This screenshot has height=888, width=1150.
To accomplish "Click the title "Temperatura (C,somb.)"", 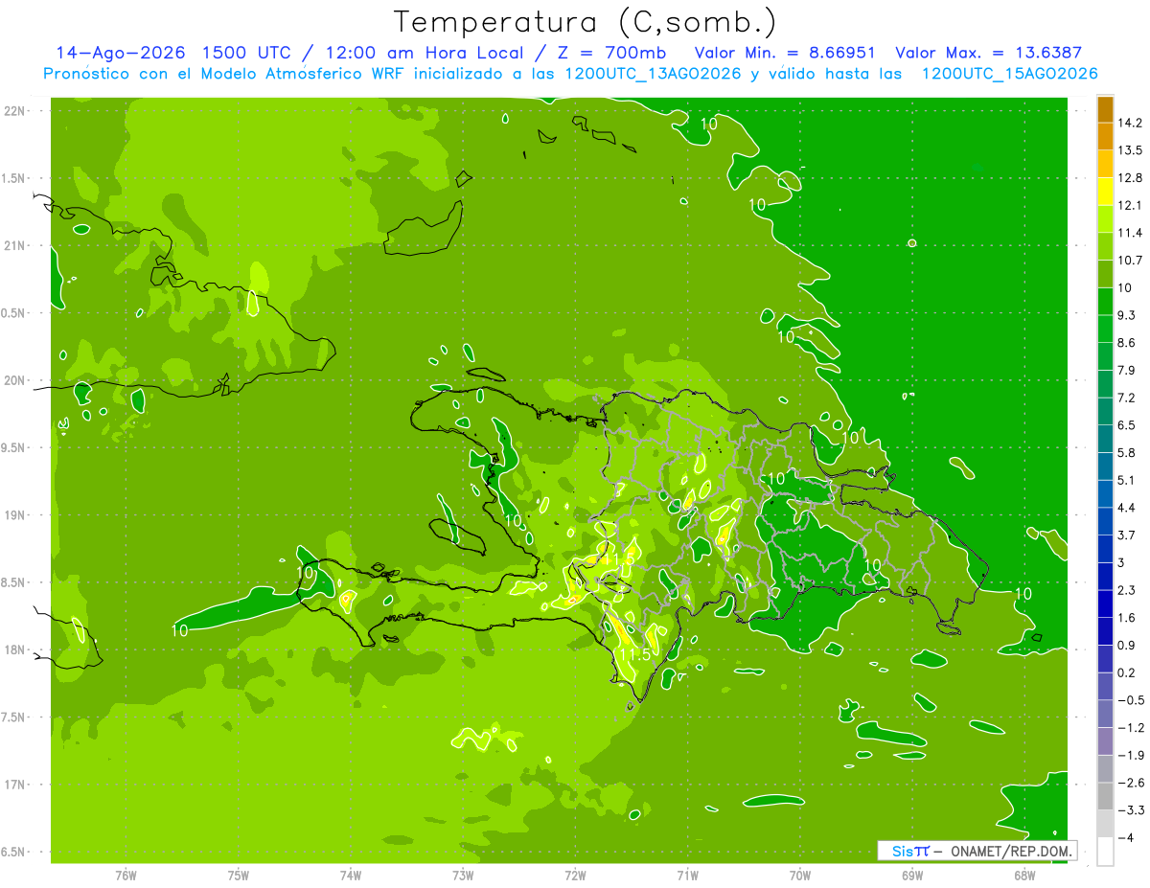I will [x=585, y=21].
